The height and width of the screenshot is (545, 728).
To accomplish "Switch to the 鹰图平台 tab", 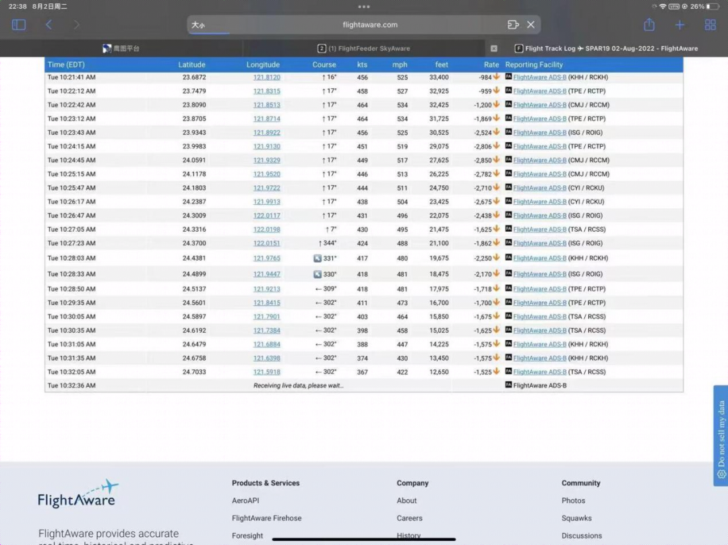I will (121, 49).
